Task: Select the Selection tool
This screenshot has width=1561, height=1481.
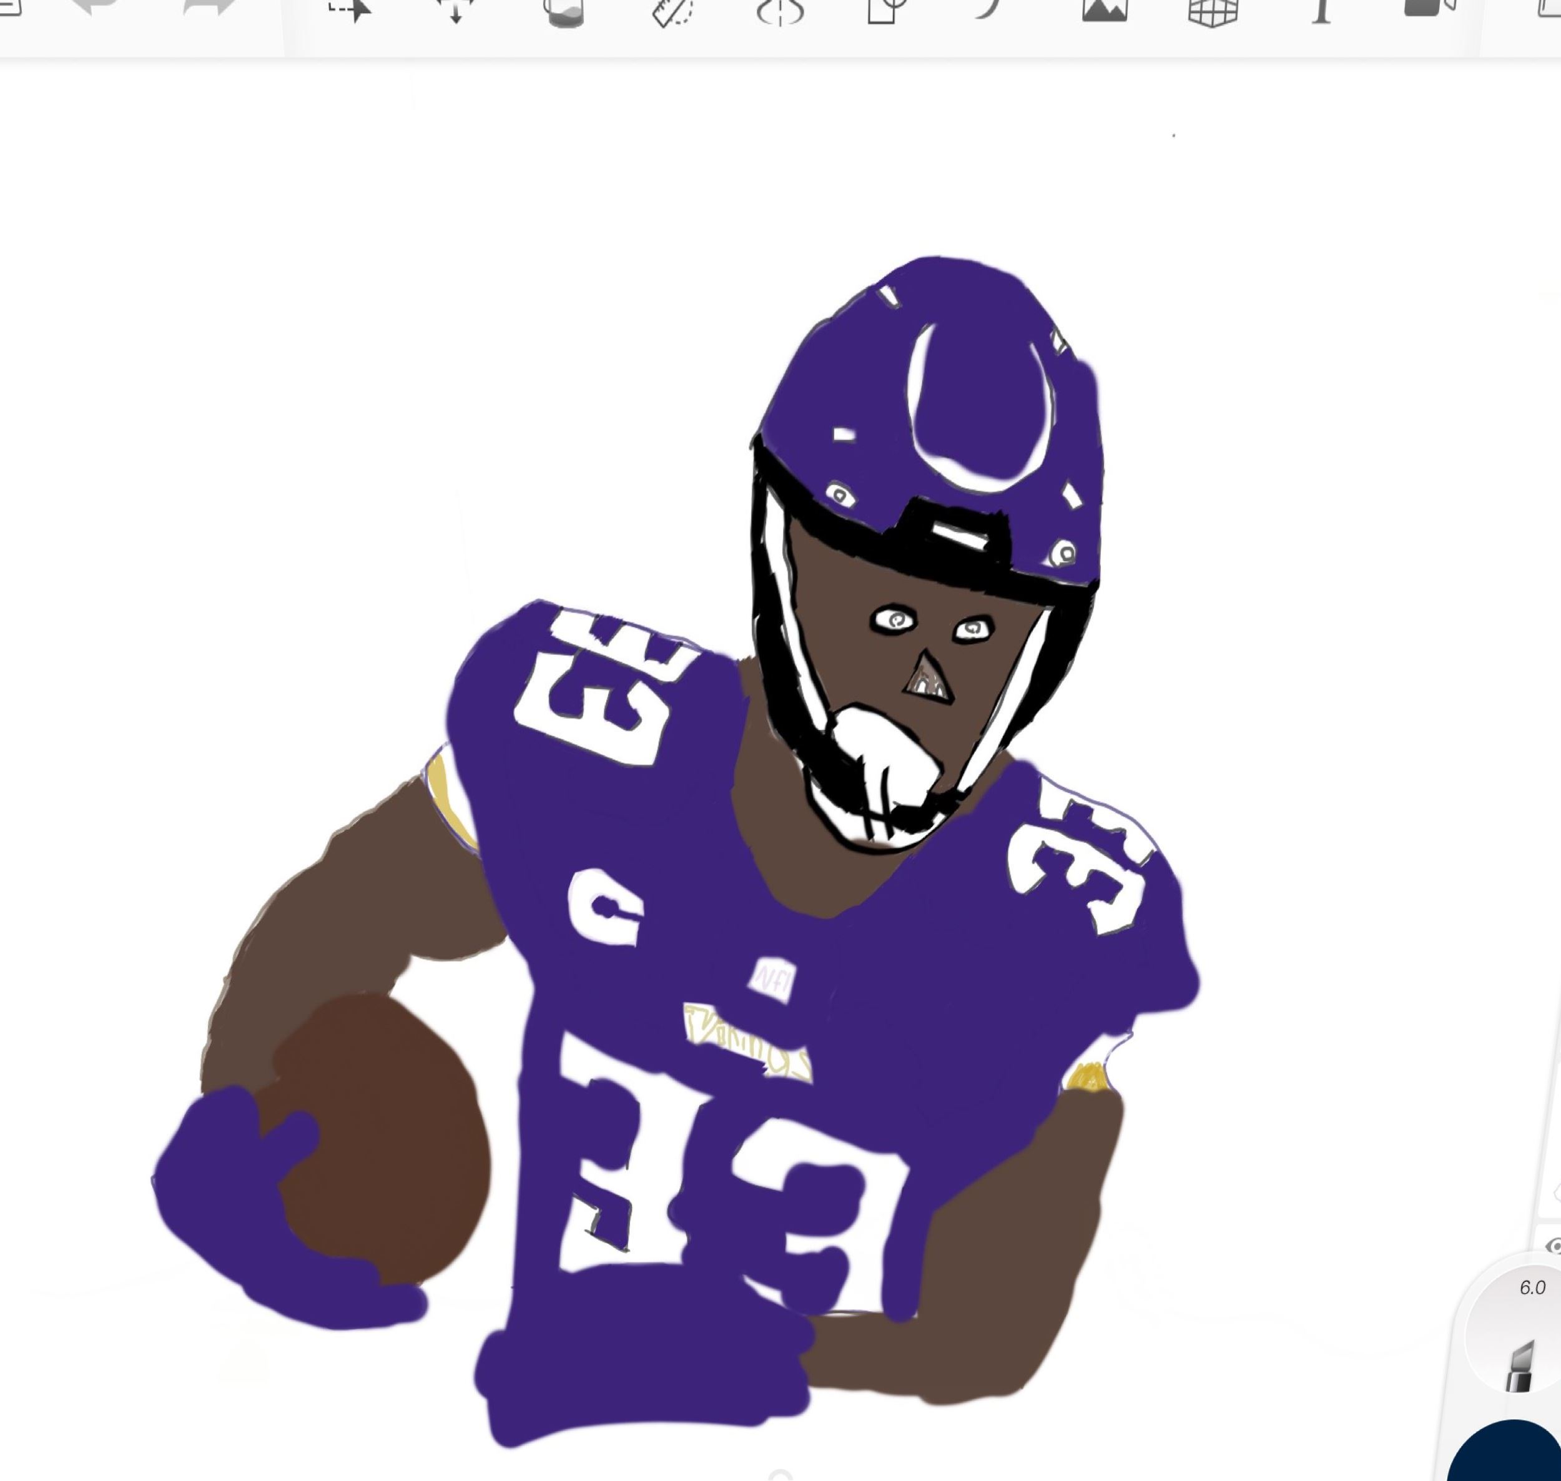Action: 350,9
